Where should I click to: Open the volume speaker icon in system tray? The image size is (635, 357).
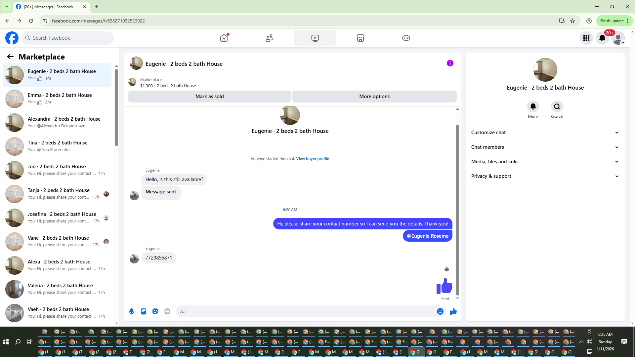pos(589,342)
